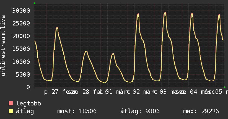Viewport: 228px width, 119px height.
Task: Click the átlag: 9806 statistic
Action: tap(140, 112)
